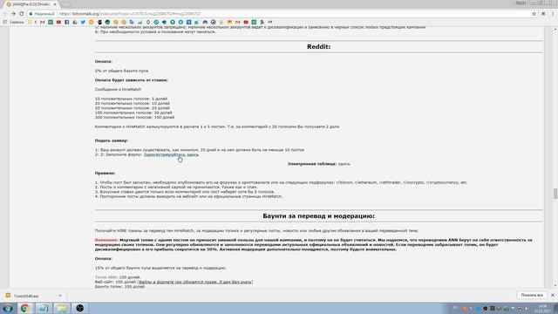Click the 'Баунти за перевод и модерацию:' heading

[318, 216]
